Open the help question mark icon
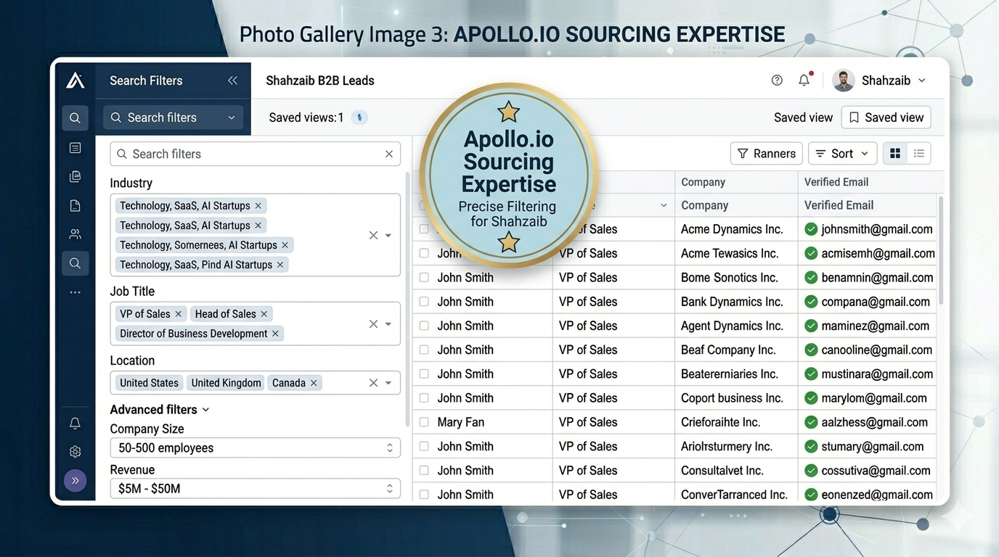The image size is (999, 557). 777,81
